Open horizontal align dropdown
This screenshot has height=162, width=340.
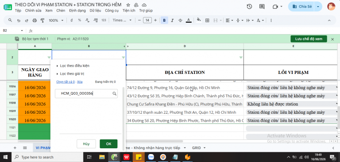click(229, 20)
